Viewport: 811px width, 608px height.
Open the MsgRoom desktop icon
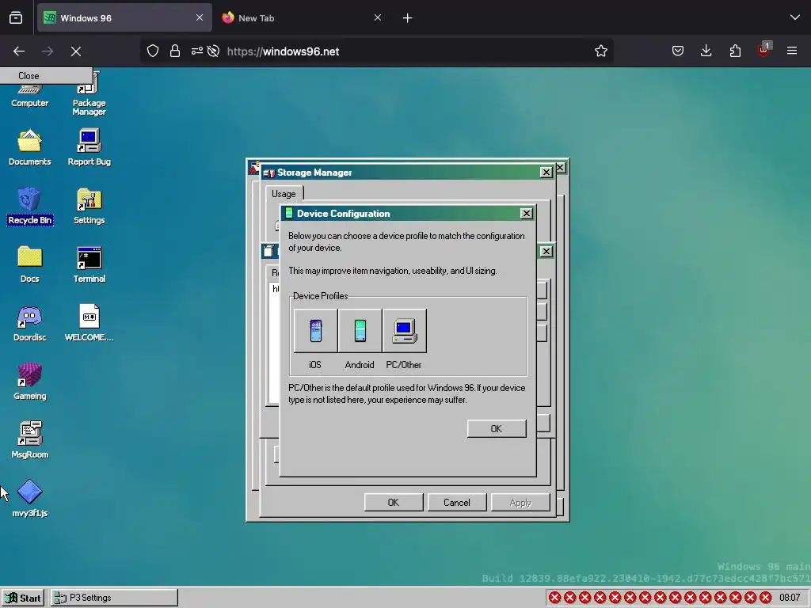click(x=29, y=440)
